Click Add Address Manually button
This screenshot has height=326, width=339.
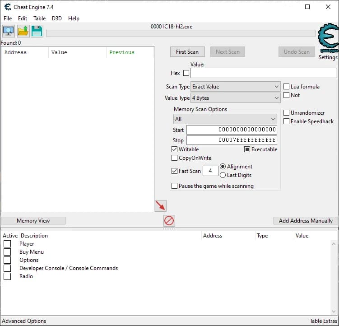(x=306, y=221)
